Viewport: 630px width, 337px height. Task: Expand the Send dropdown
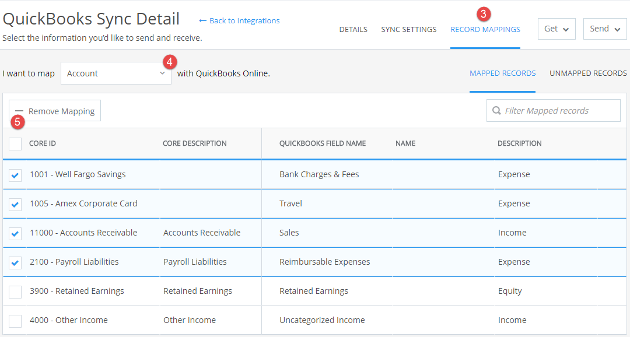[x=604, y=28]
